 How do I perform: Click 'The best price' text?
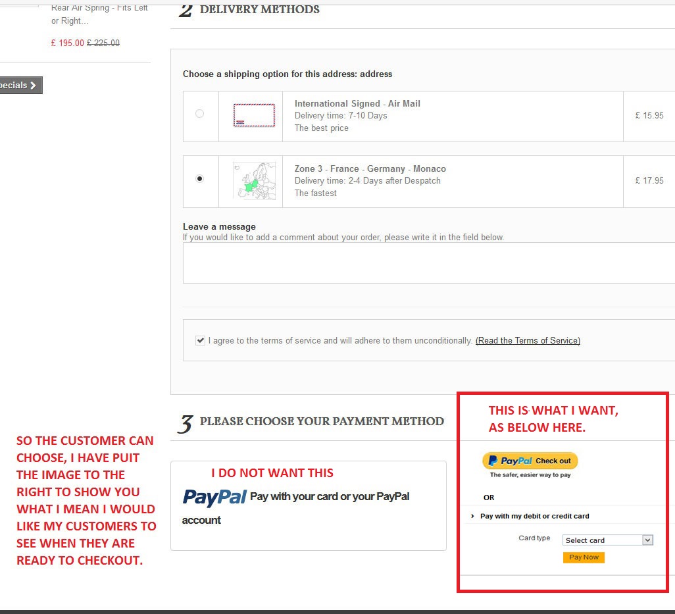322,128
